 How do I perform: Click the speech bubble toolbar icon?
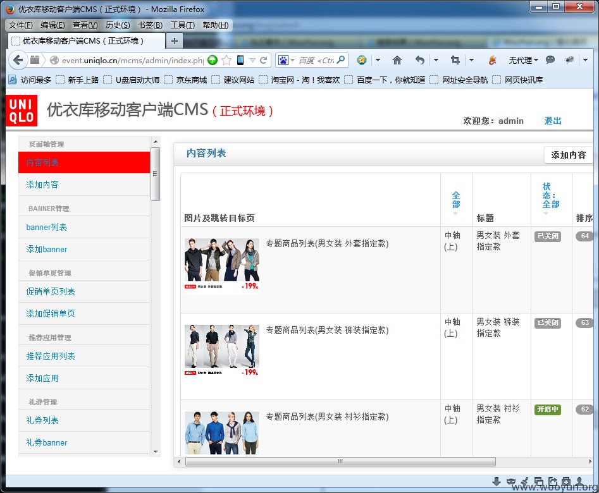[550, 60]
